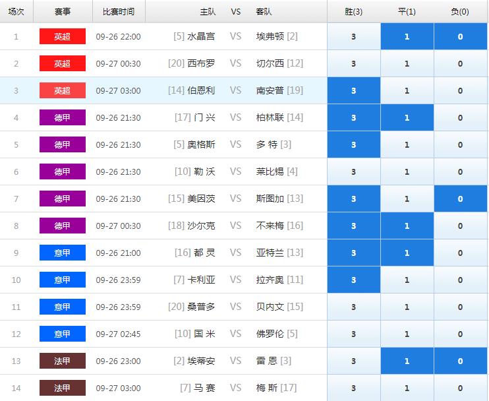Deselect win (3) for match 5 奥格斯
The image size is (489, 401).
point(354,145)
